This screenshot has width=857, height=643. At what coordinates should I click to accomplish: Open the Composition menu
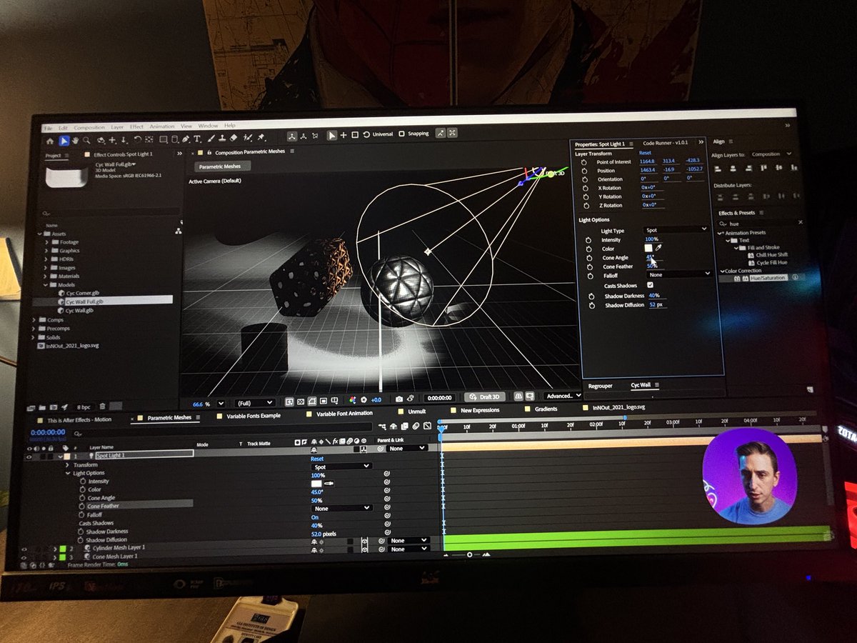[x=91, y=126]
